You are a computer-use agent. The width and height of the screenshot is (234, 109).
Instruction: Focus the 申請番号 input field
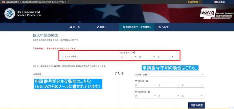coord(68,74)
